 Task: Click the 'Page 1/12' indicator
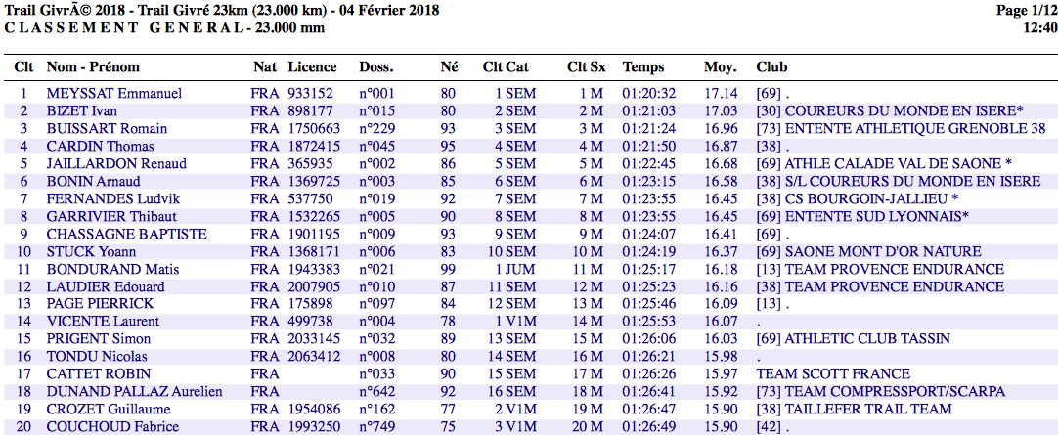tap(1026, 11)
